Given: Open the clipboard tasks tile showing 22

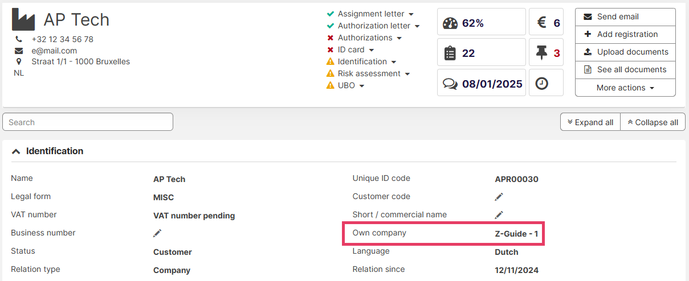Looking at the screenshot, I should 481,53.
